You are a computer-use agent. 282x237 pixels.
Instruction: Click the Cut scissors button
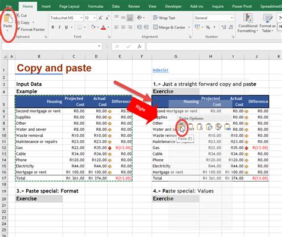coord(21,15)
